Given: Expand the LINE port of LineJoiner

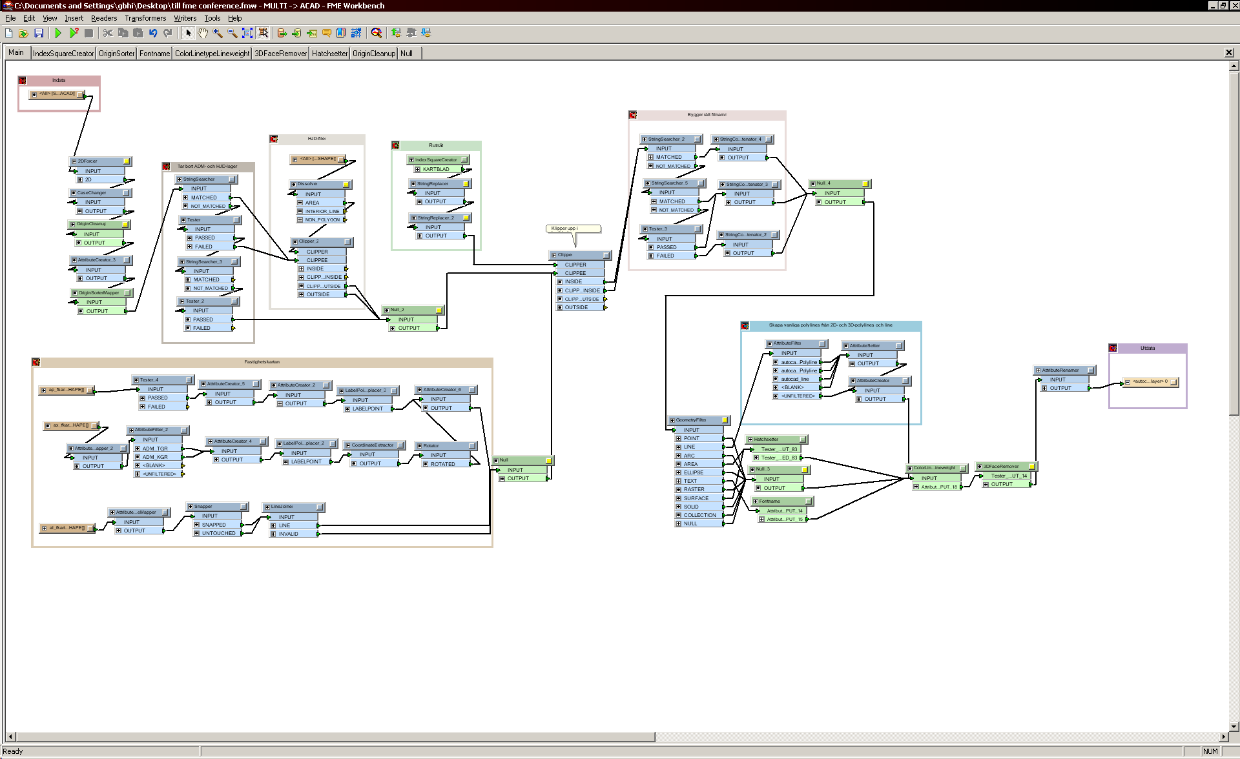Looking at the screenshot, I should coord(273,526).
